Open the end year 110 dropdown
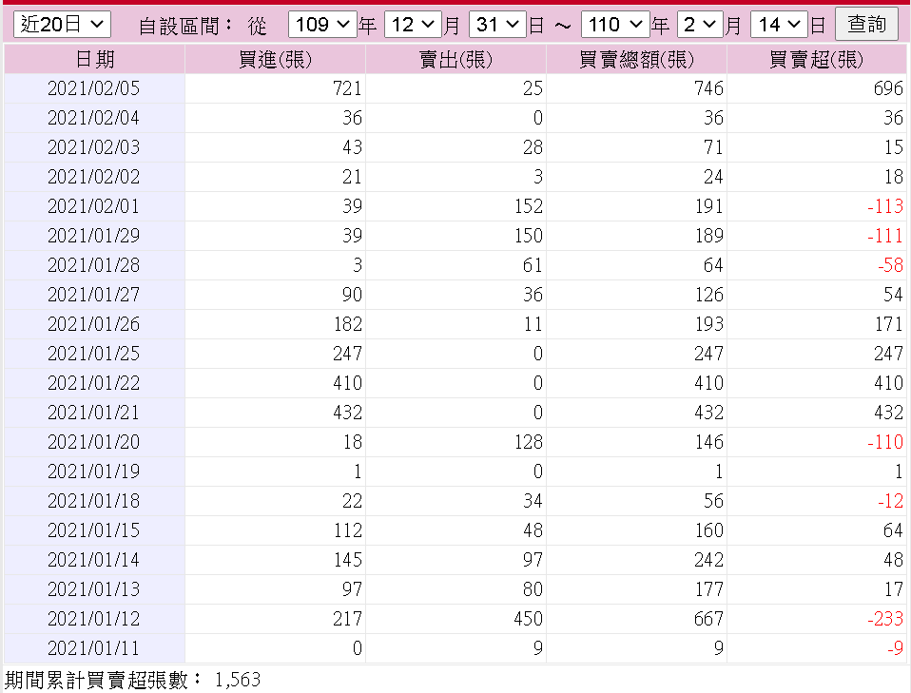The image size is (911, 693). [615, 25]
